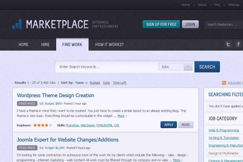Click the Name sort direction chevron

pos(86,83)
